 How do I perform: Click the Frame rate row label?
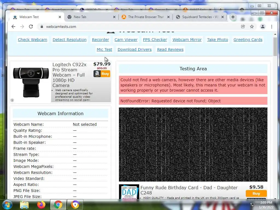tap(25, 148)
